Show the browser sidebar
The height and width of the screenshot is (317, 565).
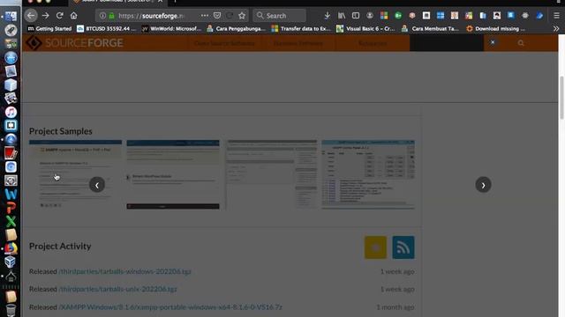356,16
